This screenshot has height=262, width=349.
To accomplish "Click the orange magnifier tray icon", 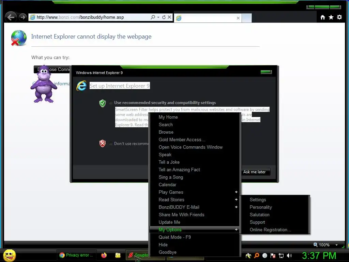I will (257, 256).
